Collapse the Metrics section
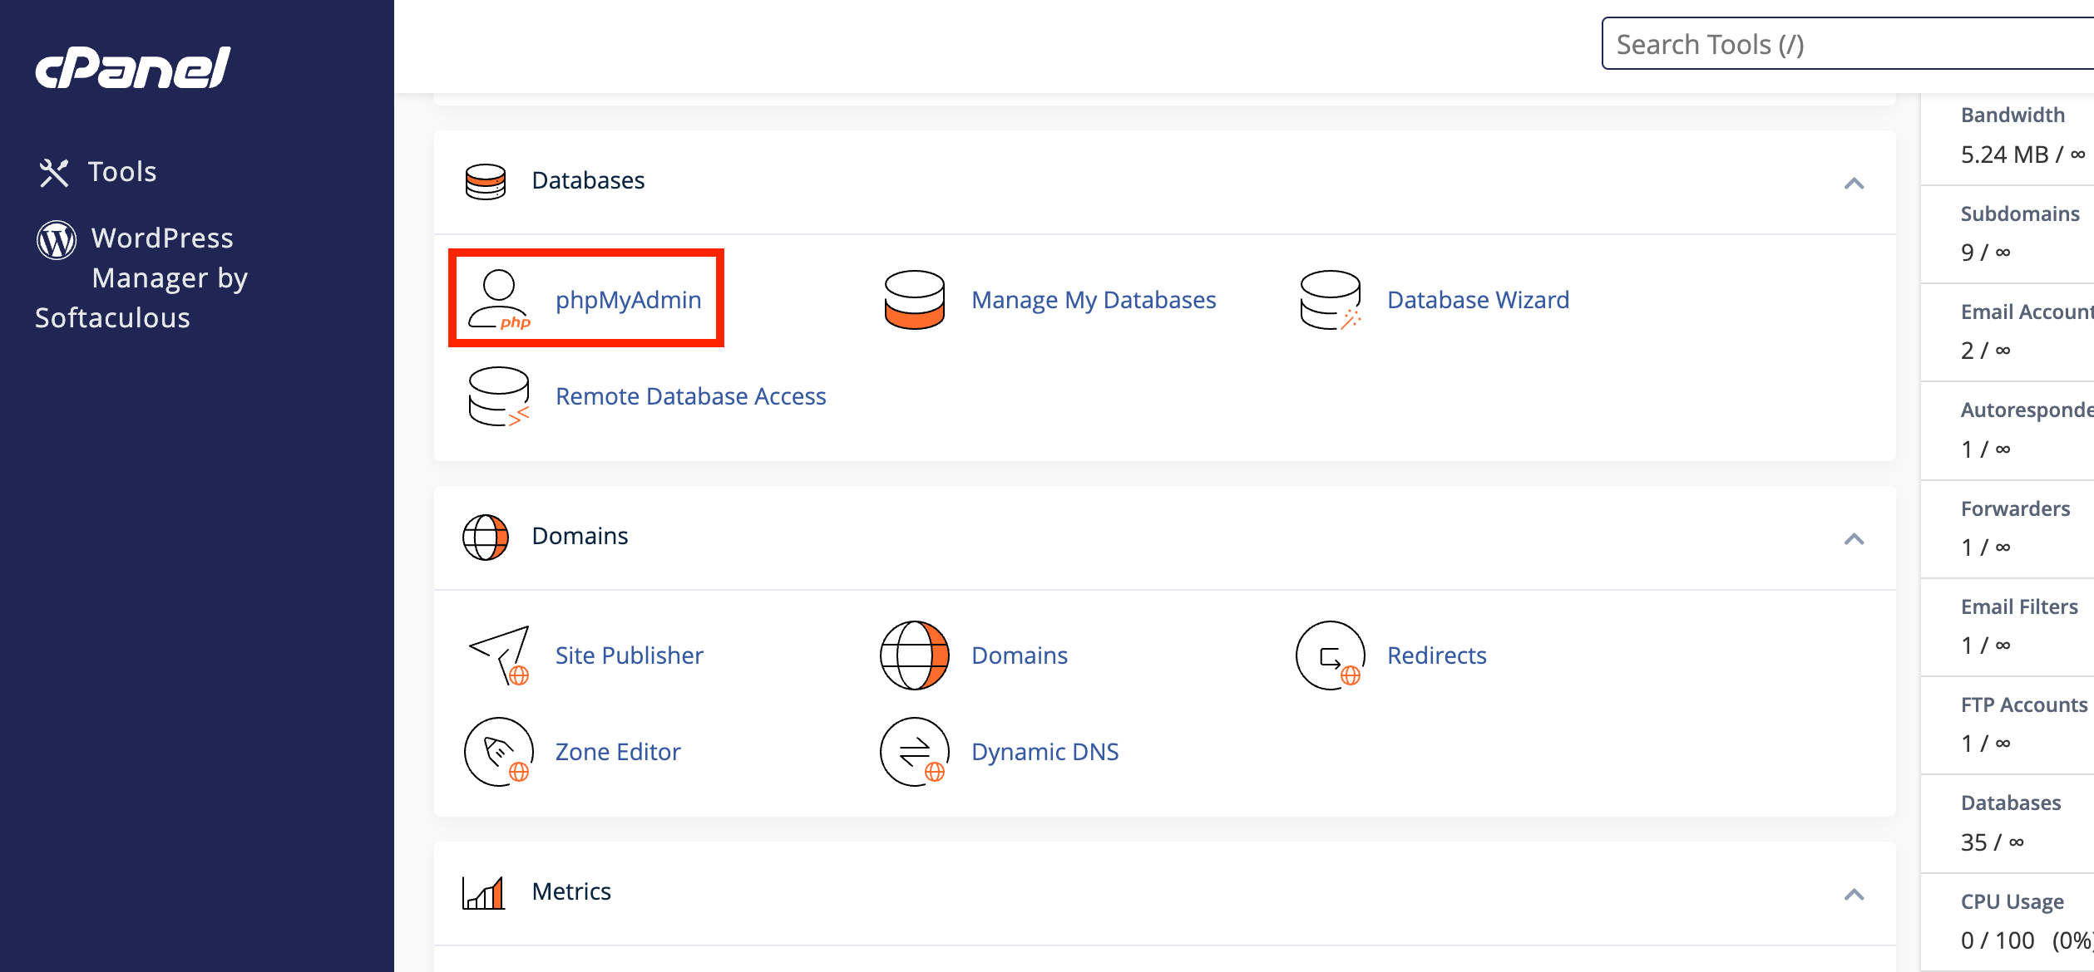2094x972 pixels. [1855, 894]
